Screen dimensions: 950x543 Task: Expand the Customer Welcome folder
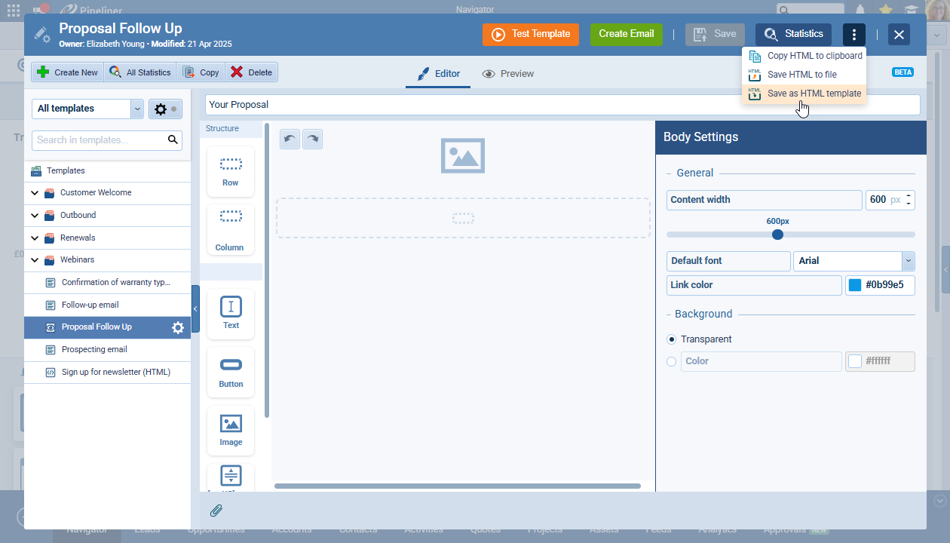point(35,193)
